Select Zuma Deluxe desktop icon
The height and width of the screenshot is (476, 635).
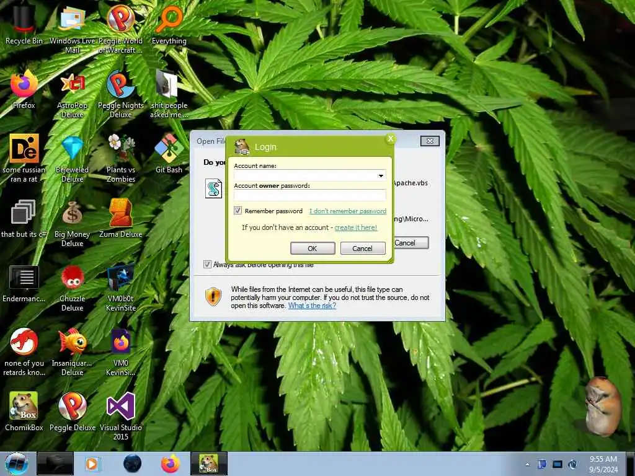(121, 218)
